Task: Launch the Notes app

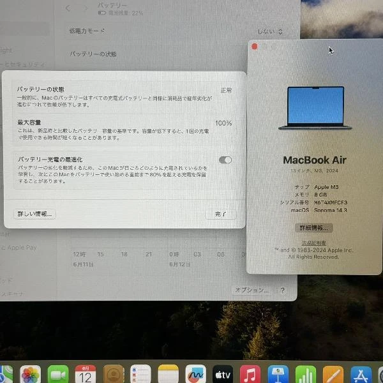Action: point(169,374)
